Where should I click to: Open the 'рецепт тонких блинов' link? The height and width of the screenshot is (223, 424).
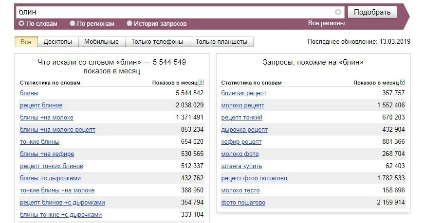point(52,166)
